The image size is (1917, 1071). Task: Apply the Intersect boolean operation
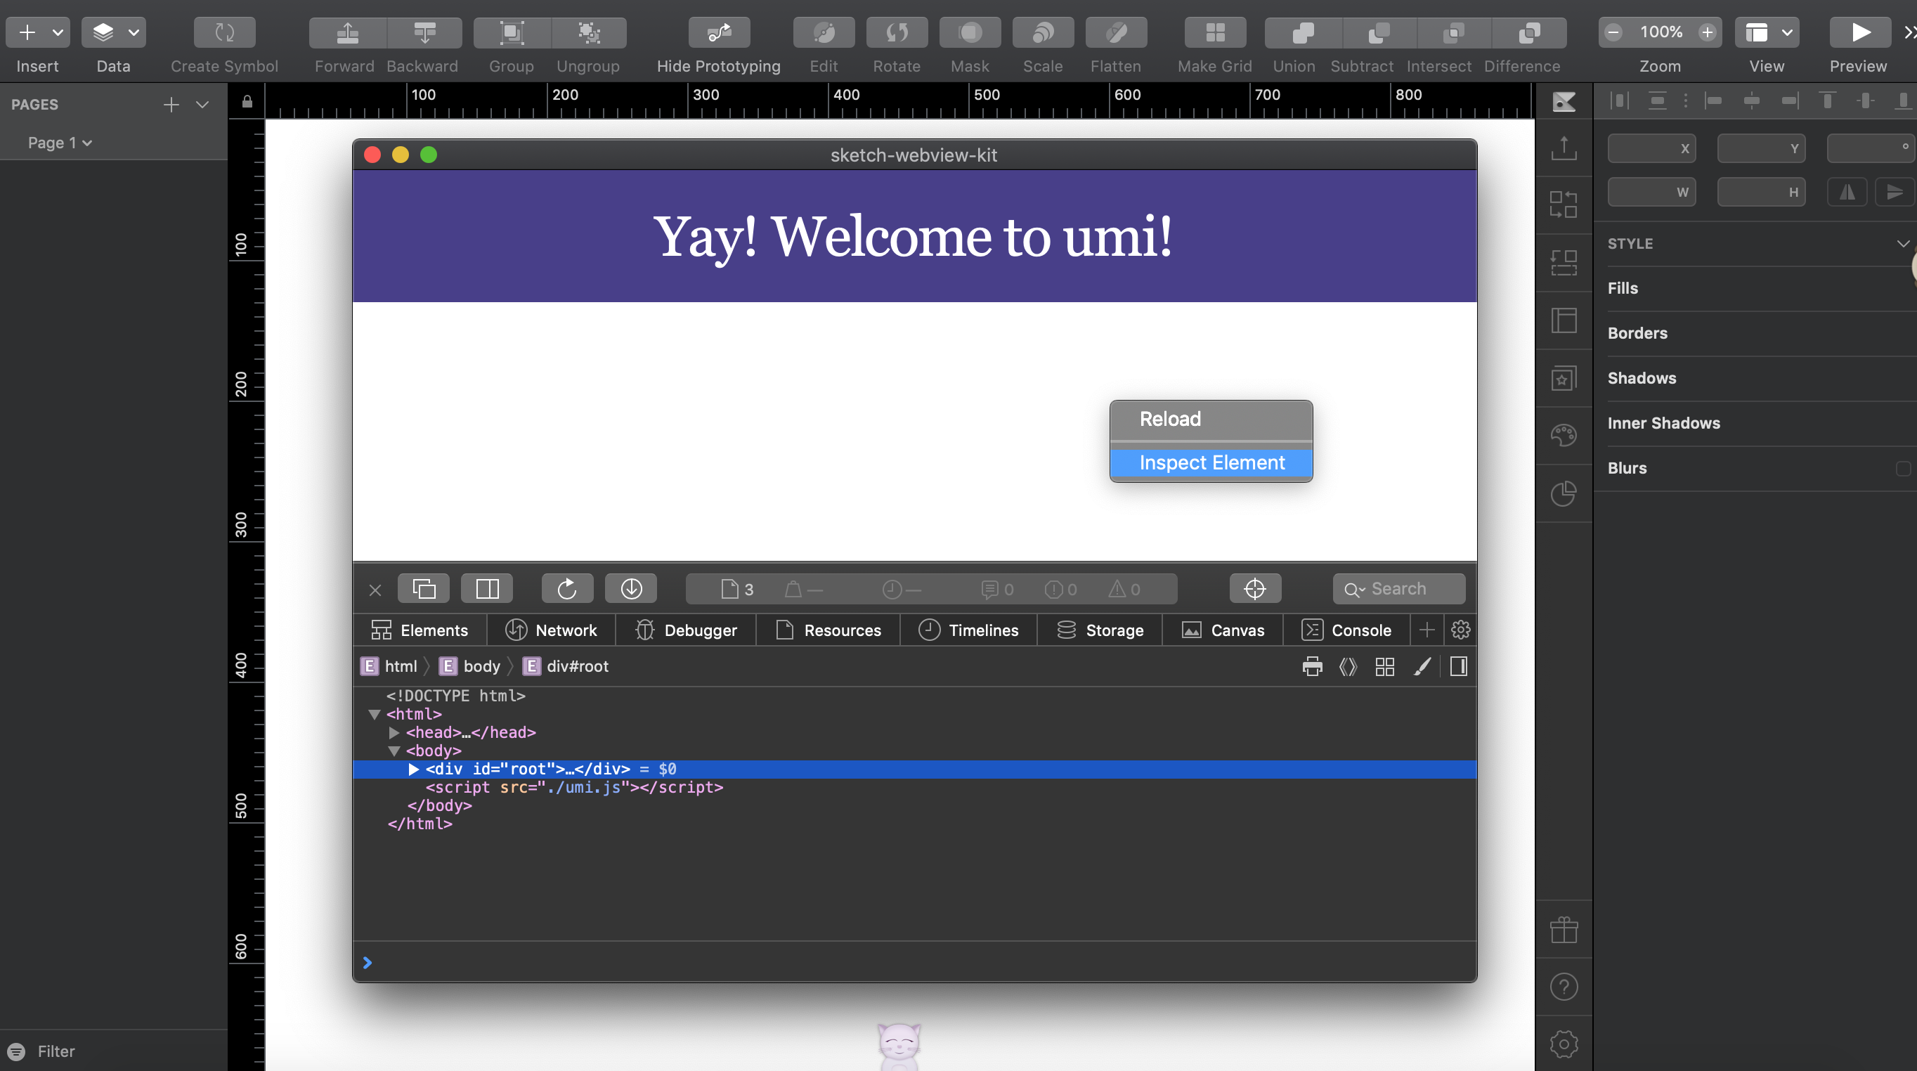1453,32
